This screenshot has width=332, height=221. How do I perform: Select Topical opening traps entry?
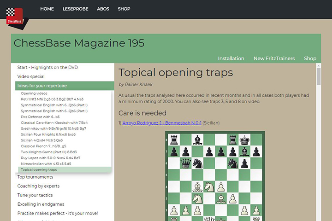tap(65, 169)
